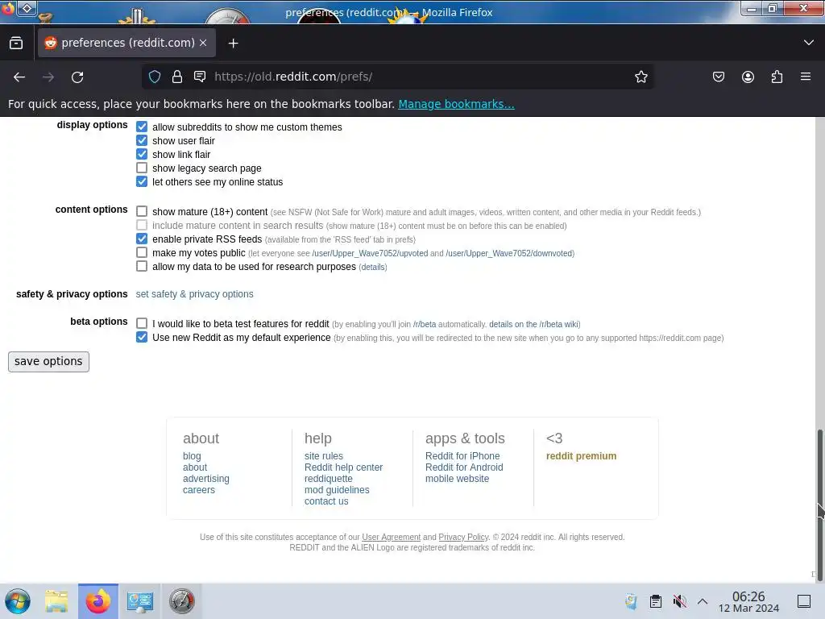825x619 pixels.
Task: Open the extensions puzzle icon
Action: [x=777, y=77]
